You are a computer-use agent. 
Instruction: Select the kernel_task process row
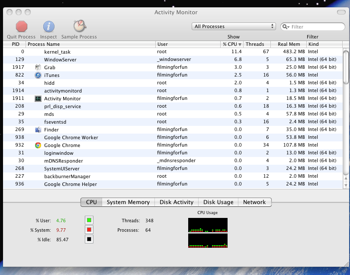tap(173, 52)
